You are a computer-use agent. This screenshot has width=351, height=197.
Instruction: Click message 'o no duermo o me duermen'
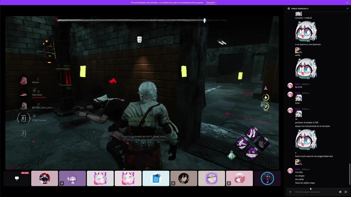(x=308, y=44)
